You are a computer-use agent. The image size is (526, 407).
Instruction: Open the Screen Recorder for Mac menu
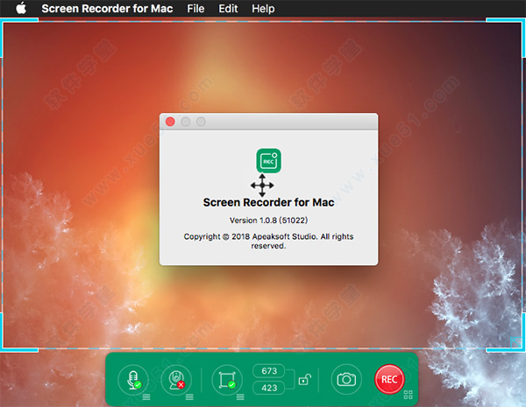point(107,9)
